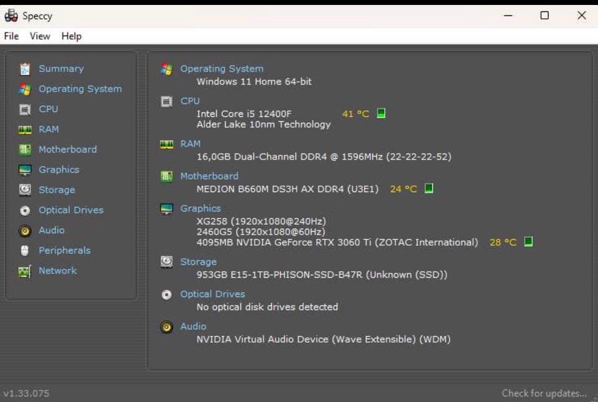Open the Summary section in sidebar
The height and width of the screenshot is (402, 598).
pos(61,68)
